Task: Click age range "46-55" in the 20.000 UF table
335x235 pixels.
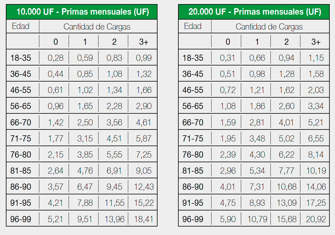Action: point(193,90)
